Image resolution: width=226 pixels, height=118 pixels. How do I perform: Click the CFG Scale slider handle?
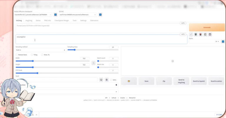tap(37, 73)
